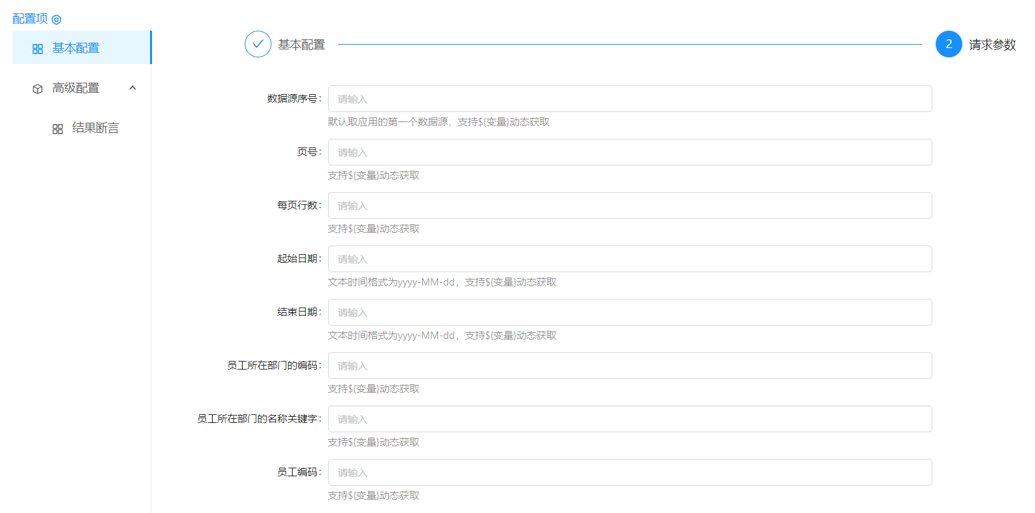Focus the 结束日期 input box
Image resolution: width=1035 pixels, height=513 pixels.
[x=630, y=312]
